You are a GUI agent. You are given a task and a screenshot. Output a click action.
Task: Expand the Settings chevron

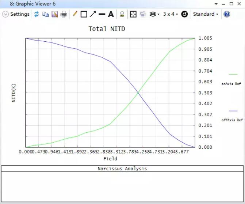tap(5, 14)
